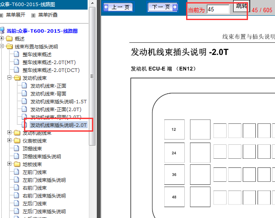
Task: Click connector pin cell labeled 48
Action: [174, 197]
